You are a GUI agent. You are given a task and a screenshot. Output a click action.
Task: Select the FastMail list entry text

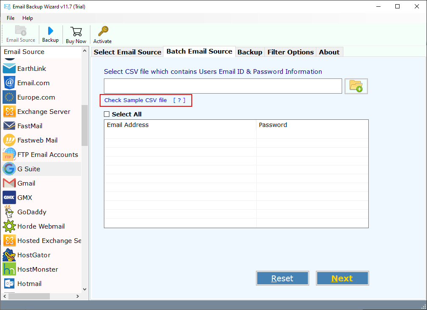tap(30, 126)
